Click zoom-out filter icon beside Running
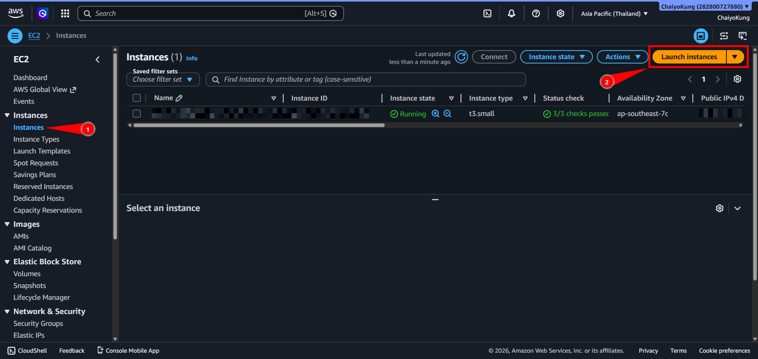This screenshot has height=359, width=758. (448, 114)
